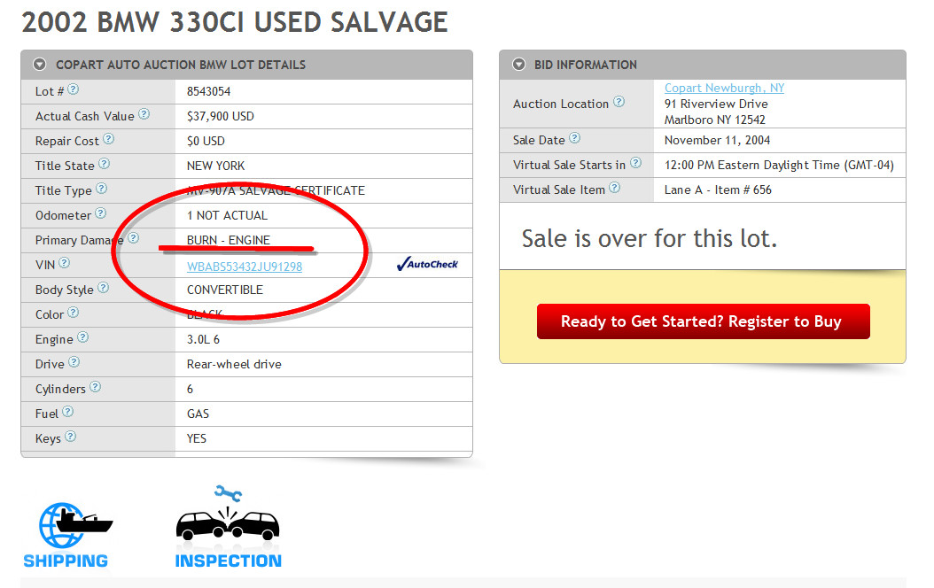Collapse the Copart Auto Auction BMW Lot Details panel
Screen dimensions: 934x588
click(x=40, y=65)
